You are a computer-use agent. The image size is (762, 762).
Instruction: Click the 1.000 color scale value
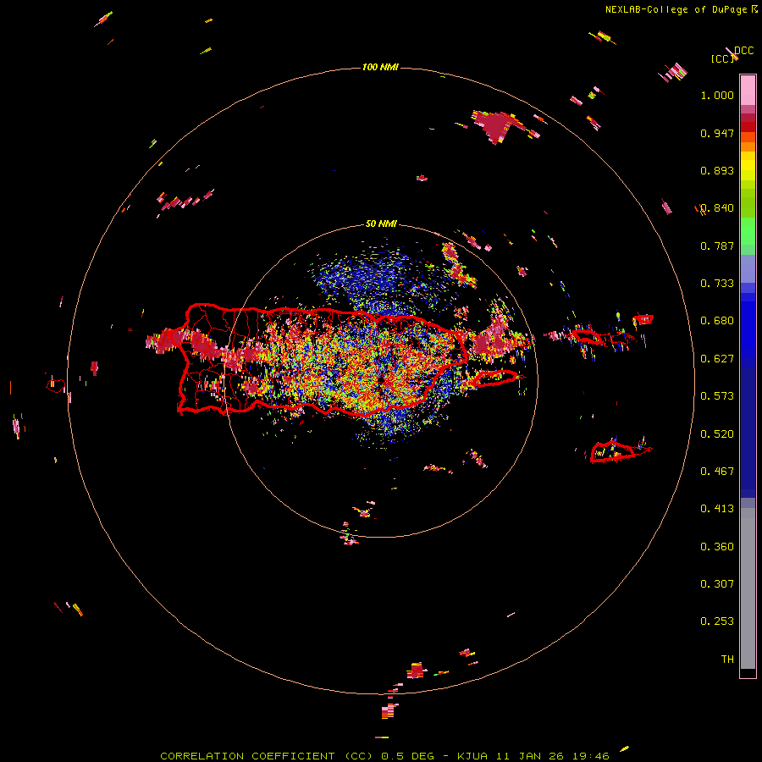point(717,95)
